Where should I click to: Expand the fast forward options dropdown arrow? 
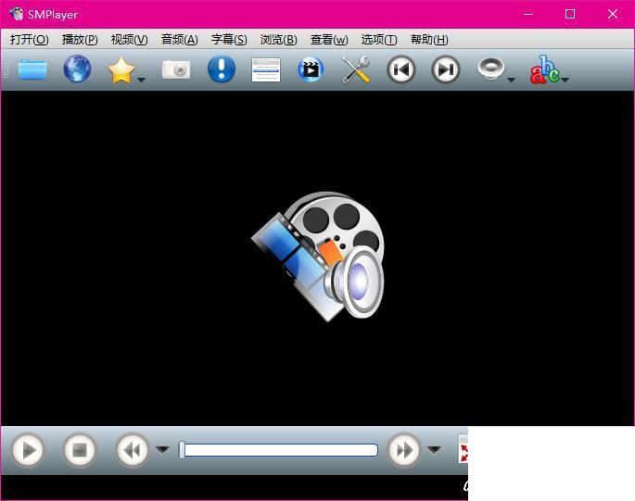pos(434,449)
